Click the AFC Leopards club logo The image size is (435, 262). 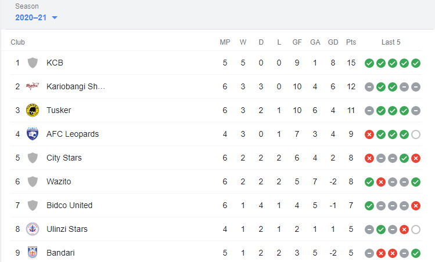pos(33,134)
